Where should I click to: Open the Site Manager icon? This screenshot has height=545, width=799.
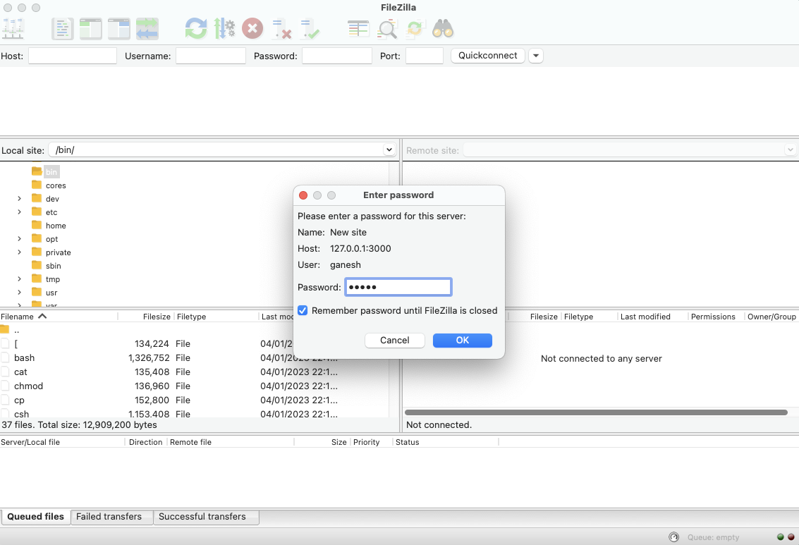tap(13, 28)
